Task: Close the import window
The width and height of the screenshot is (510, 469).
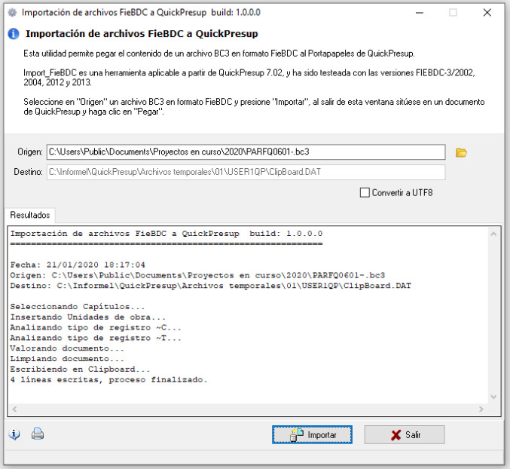Action: pos(487,12)
